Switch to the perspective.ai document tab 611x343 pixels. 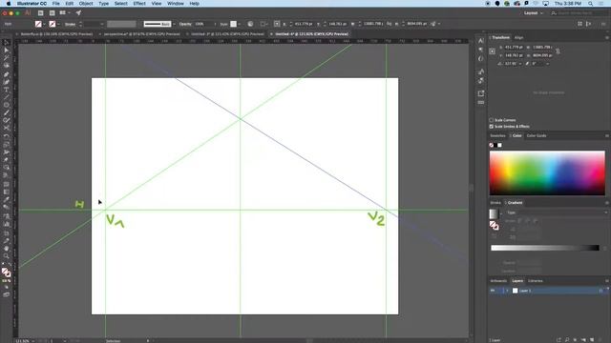[142, 34]
